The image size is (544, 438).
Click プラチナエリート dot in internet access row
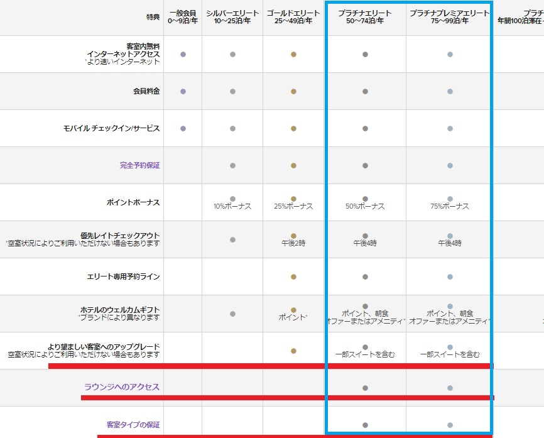coord(365,55)
